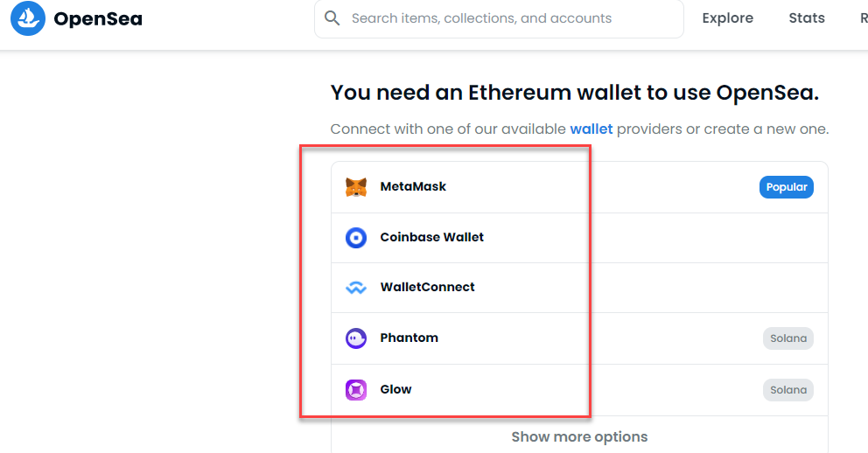Expand wallet list with Show more options
This screenshot has width=868, height=453.
pos(579,436)
